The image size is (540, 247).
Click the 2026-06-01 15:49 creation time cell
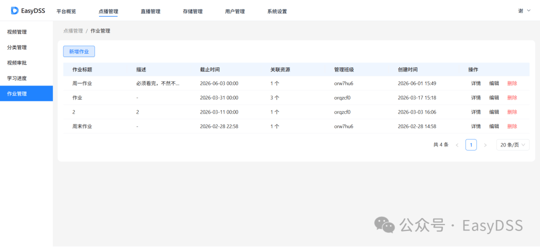(x=417, y=83)
